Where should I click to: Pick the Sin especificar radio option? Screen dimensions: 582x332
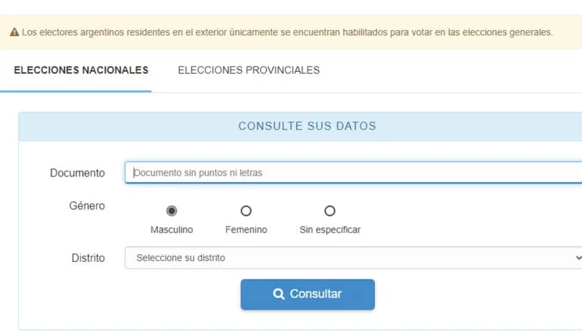[330, 211]
